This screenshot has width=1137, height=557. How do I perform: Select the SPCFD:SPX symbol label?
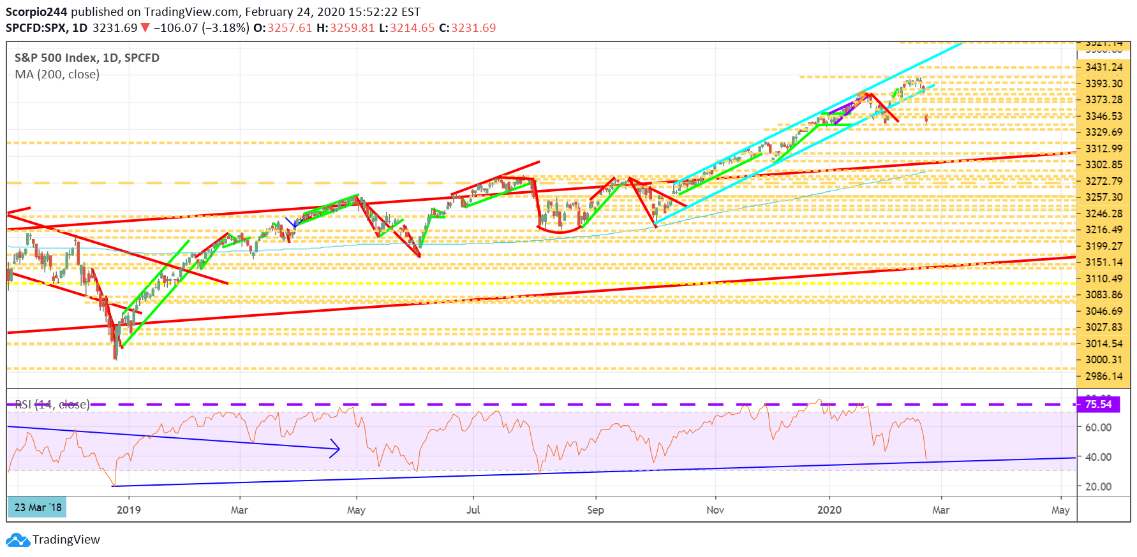point(36,28)
